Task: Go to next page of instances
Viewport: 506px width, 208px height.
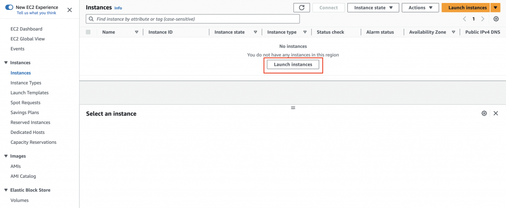Action: [483, 19]
